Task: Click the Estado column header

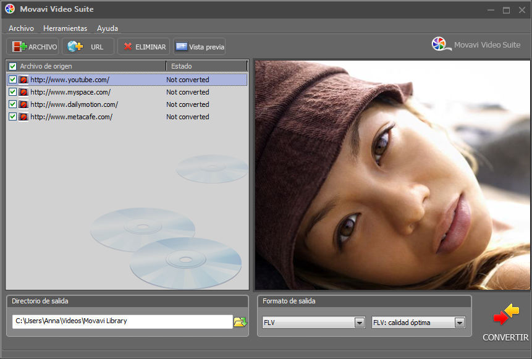Action: (207, 66)
